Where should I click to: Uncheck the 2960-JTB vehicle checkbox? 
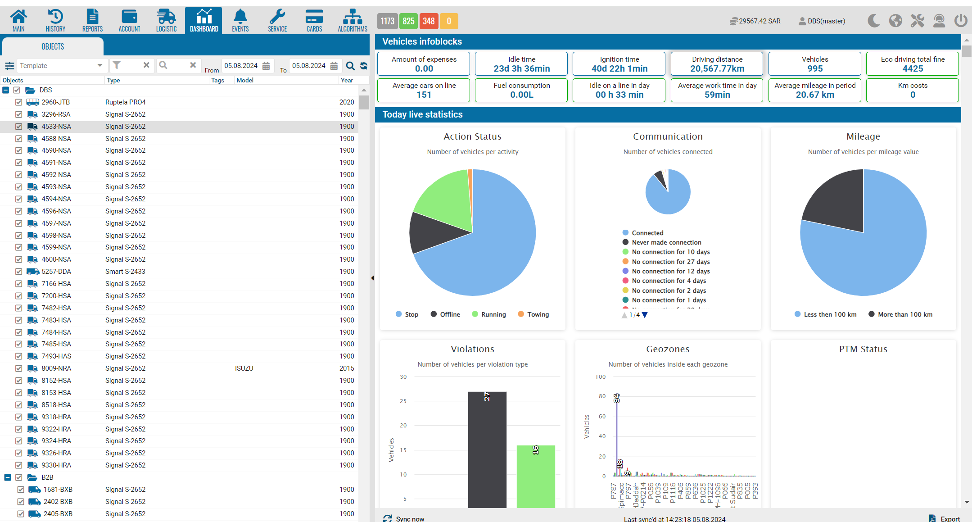(18, 102)
